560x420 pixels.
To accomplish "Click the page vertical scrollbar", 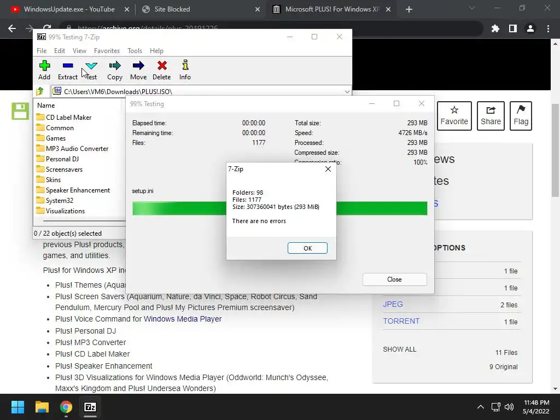I will (555, 150).
